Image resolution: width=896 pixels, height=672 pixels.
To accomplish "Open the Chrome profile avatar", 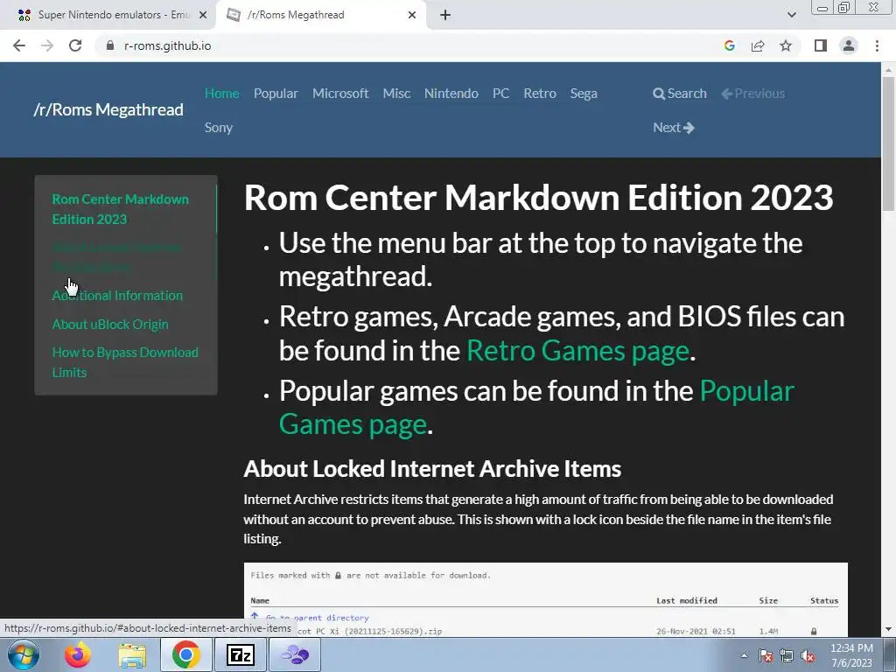I will [x=849, y=45].
